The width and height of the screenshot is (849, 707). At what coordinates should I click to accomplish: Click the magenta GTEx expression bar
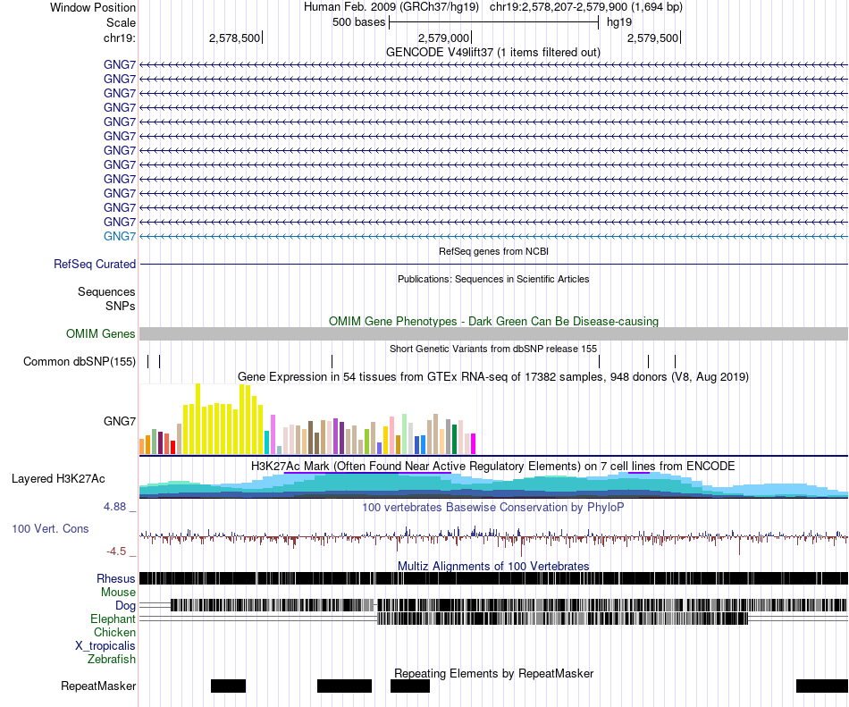[x=474, y=444]
